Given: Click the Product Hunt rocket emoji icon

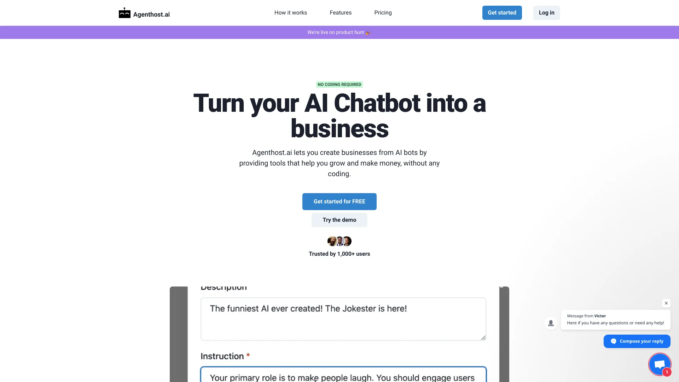Looking at the screenshot, I should coord(368,32).
